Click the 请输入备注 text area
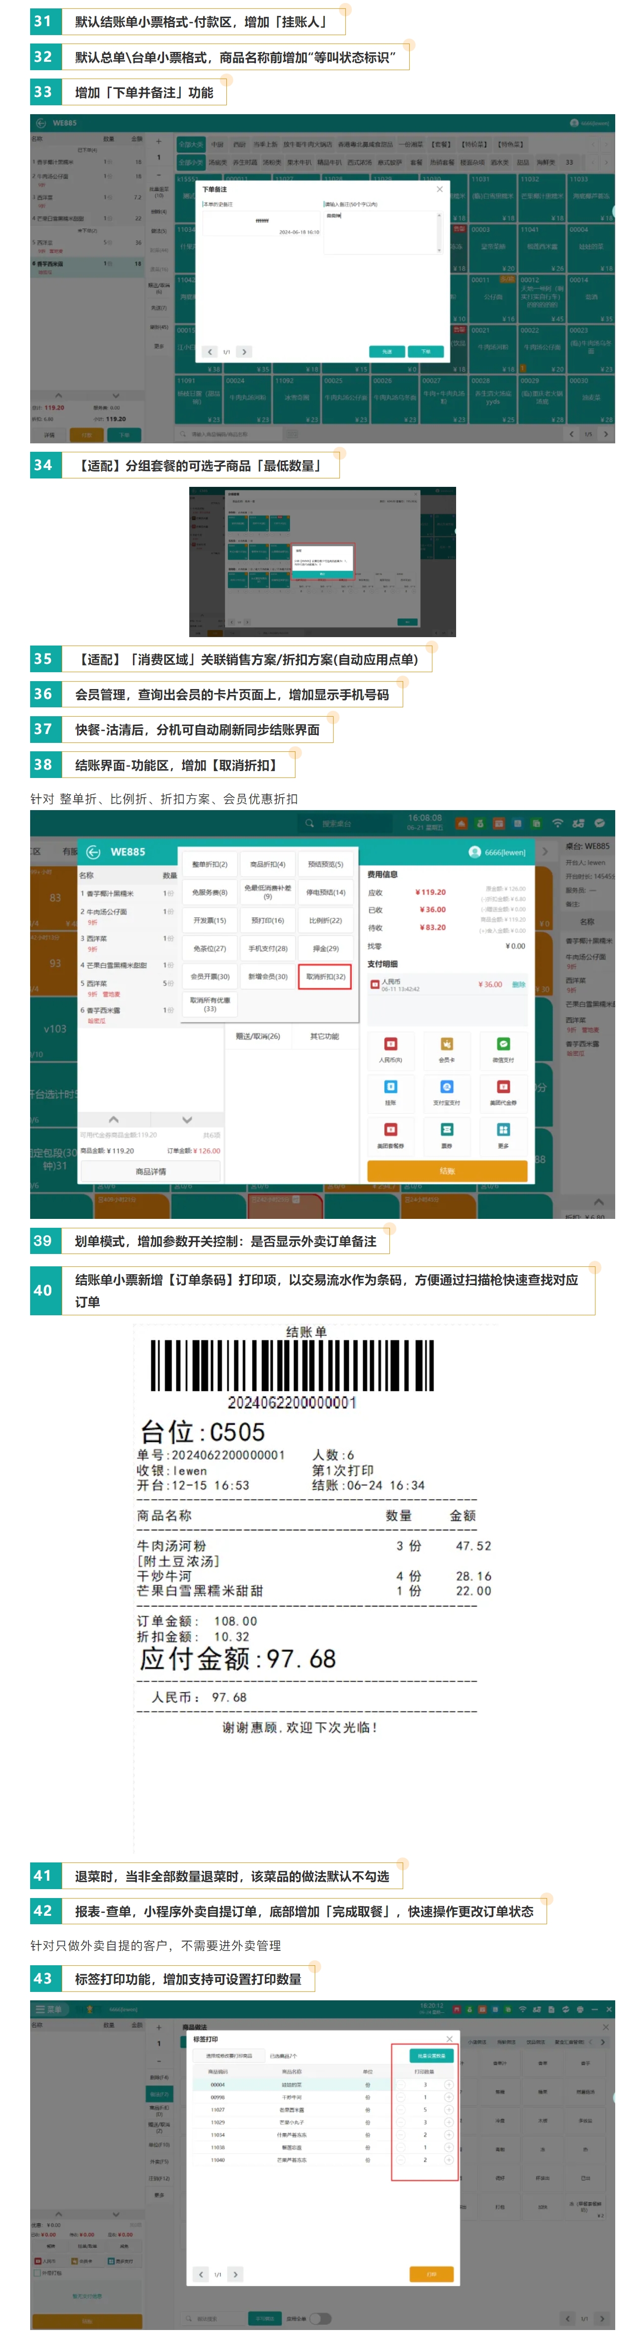 click(383, 232)
